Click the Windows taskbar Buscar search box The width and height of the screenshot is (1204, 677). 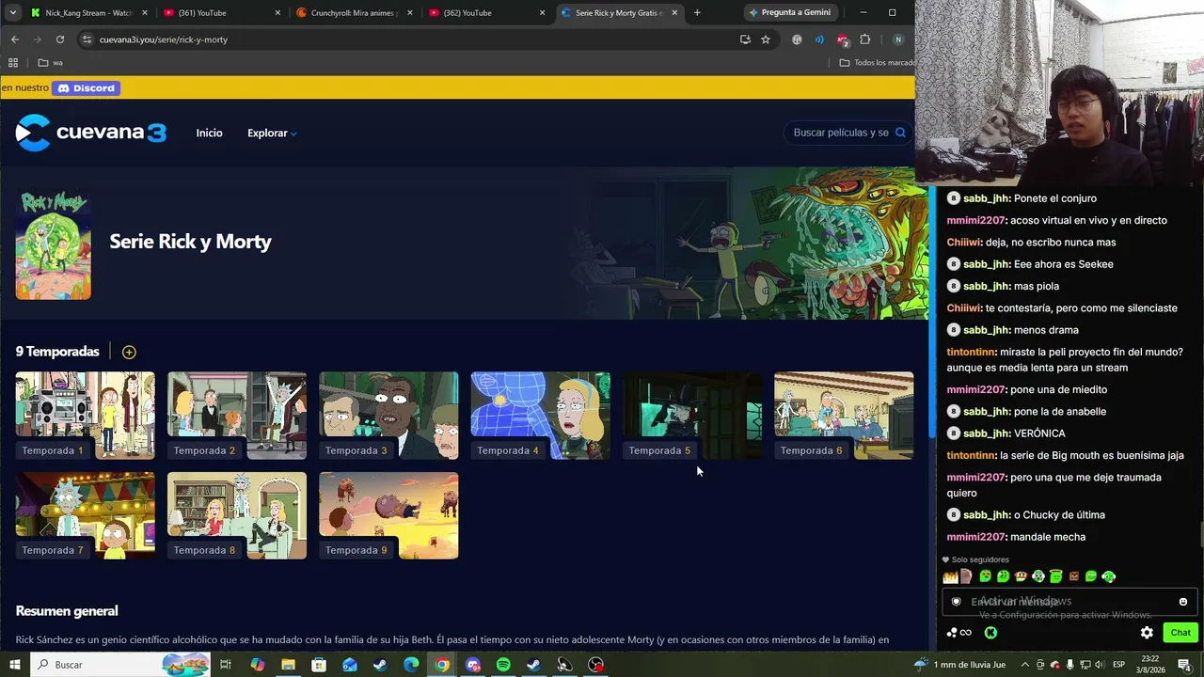click(x=120, y=665)
